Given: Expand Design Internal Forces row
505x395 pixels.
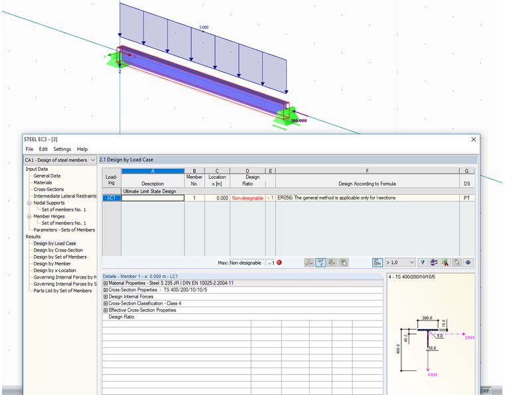Looking at the screenshot, I should pos(105,297).
